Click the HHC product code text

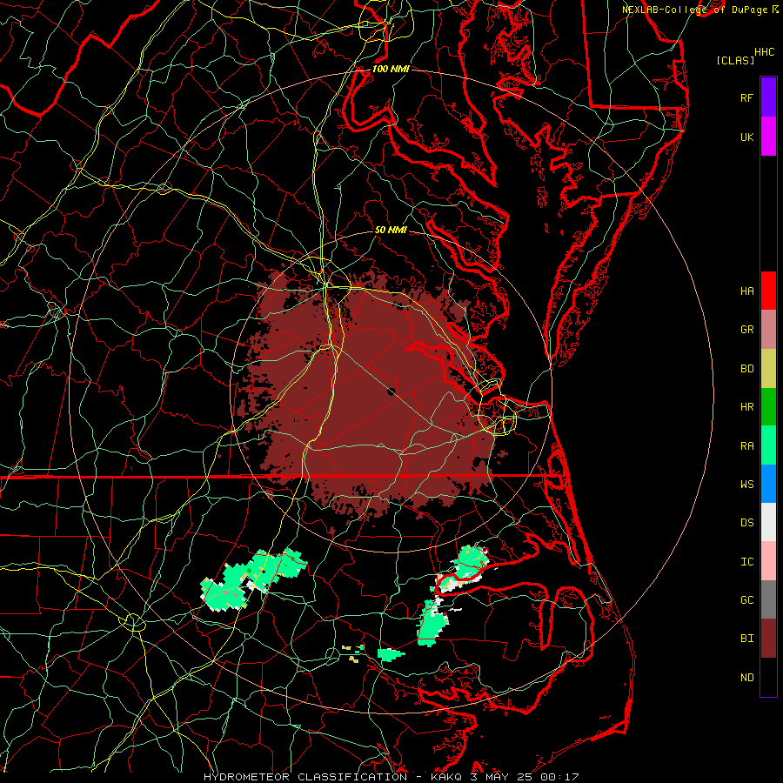pos(764,52)
